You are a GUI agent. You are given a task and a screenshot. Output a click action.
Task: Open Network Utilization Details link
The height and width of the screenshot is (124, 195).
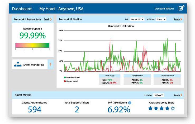[177, 19]
